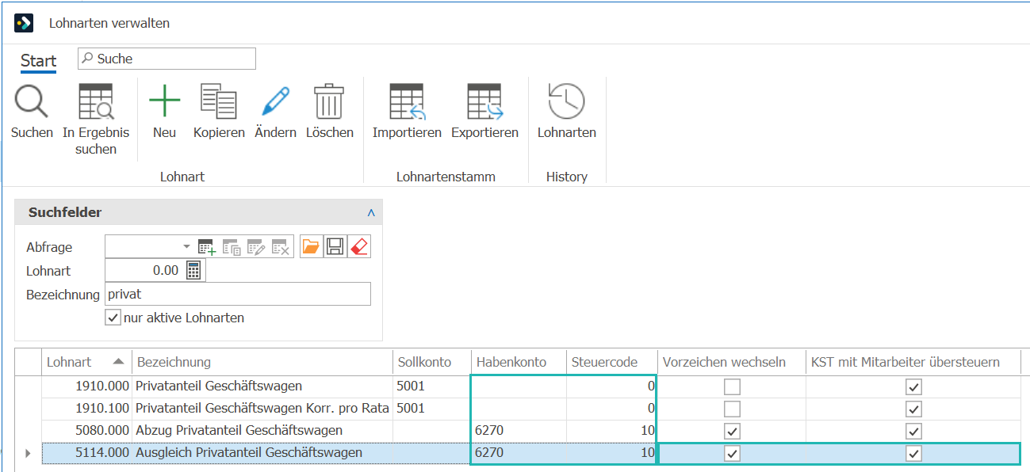The width and height of the screenshot is (1030, 472).
Task: Sort by Lohnart column header
Action: [86, 362]
